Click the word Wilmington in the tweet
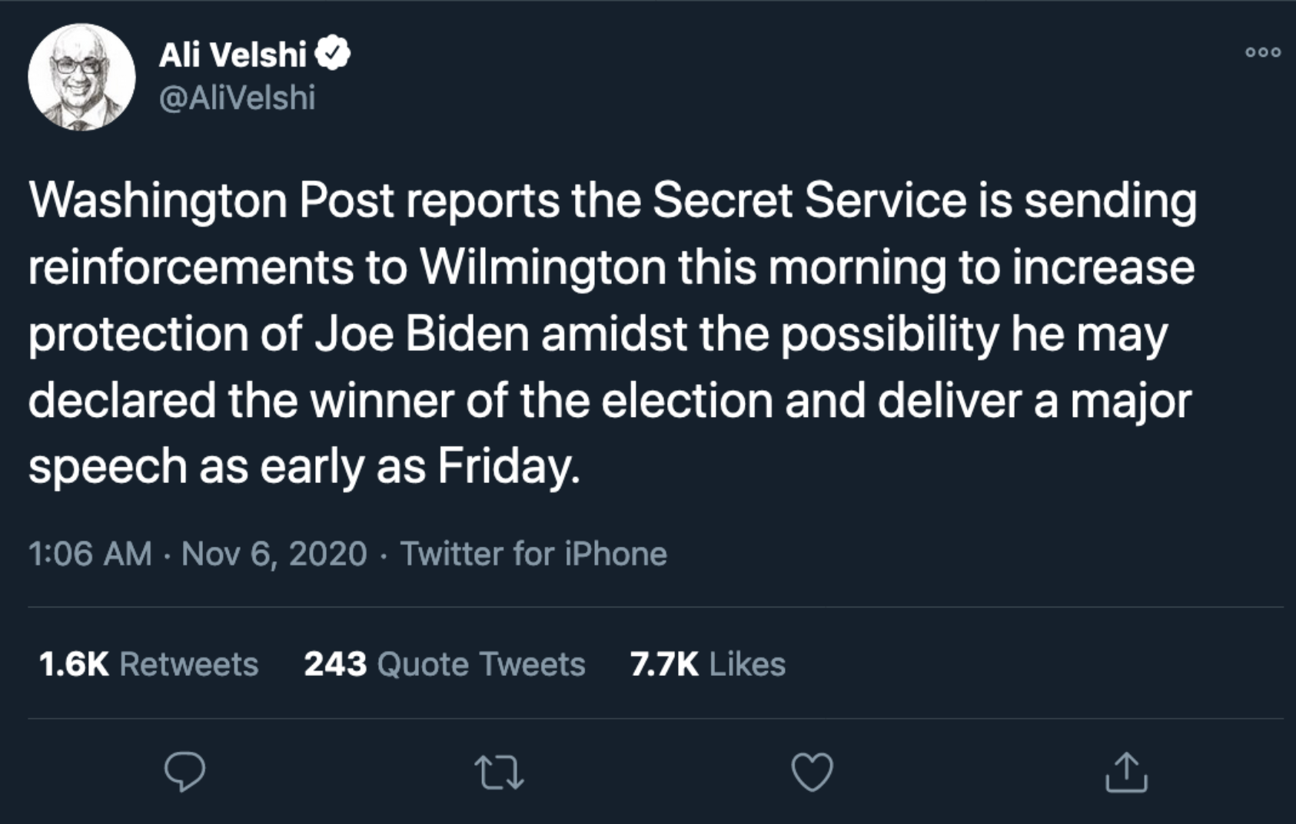This screenshot has height=824, width=1296. click(x=543, y=268)
